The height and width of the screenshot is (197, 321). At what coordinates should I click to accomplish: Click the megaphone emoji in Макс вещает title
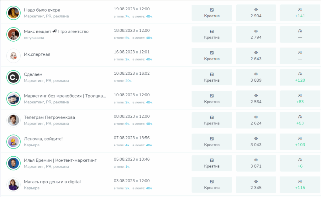[x=55, y=31]
